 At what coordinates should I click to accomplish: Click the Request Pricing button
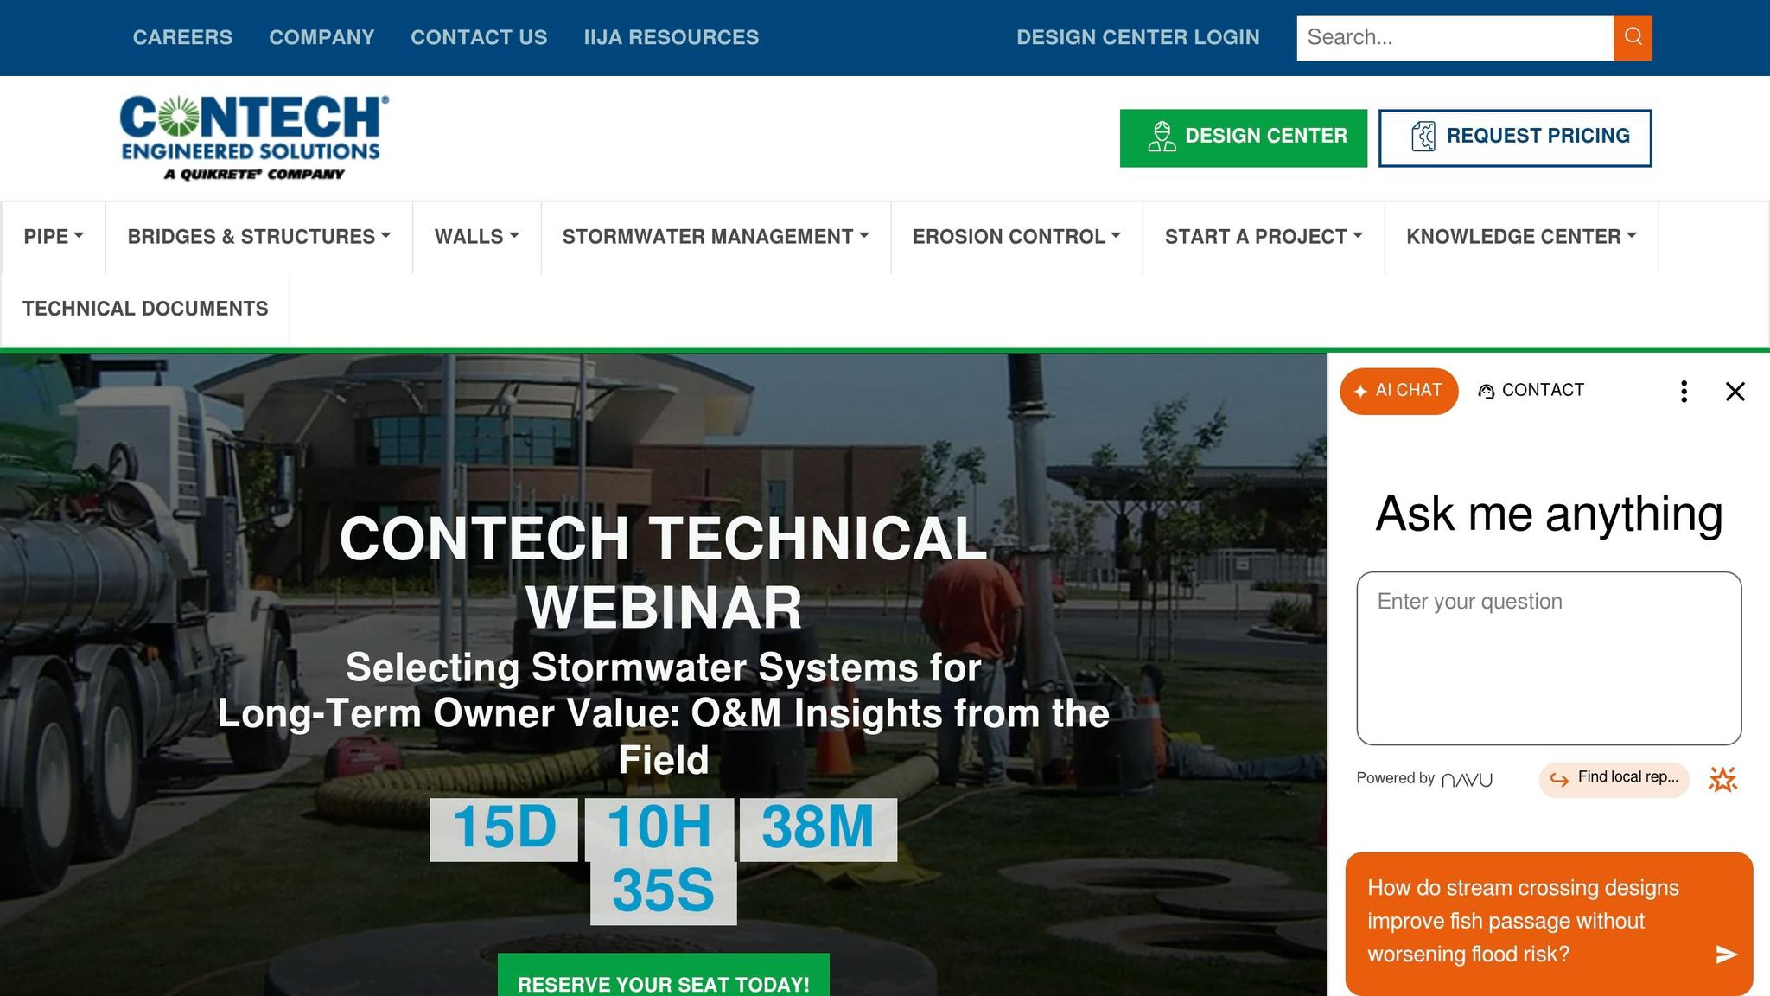pyautogui.click(x=1514, y=137)
